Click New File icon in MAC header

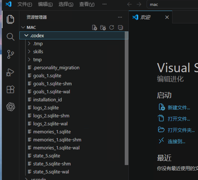94,27
